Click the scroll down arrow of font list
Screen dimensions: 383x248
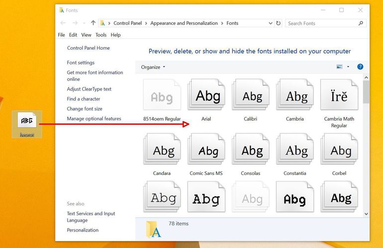click(x=366, y=214)
